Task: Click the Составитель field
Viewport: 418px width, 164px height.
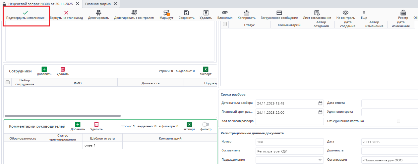Action: (x=289, y=151)
